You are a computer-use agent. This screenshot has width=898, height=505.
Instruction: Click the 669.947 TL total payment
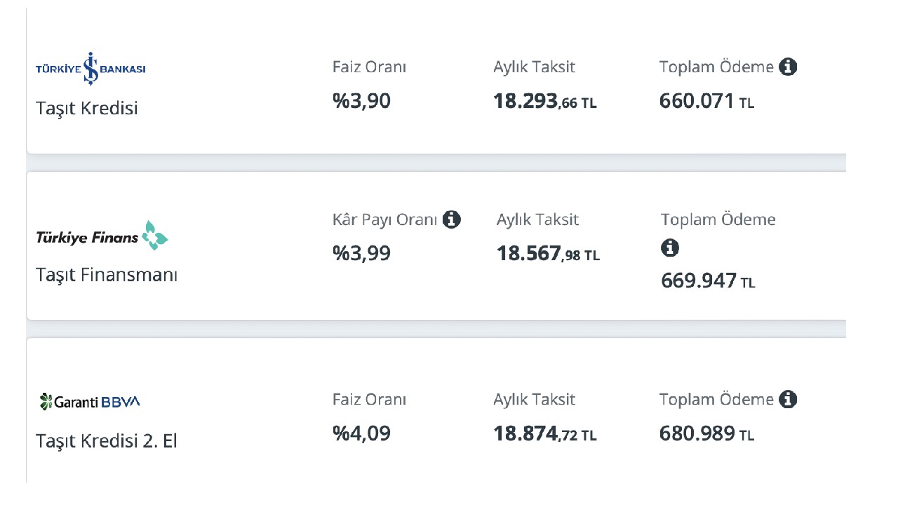(x=709, y=281)
